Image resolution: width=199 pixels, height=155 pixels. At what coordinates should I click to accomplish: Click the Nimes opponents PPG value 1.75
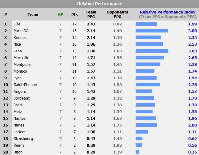tap(117, 125)
